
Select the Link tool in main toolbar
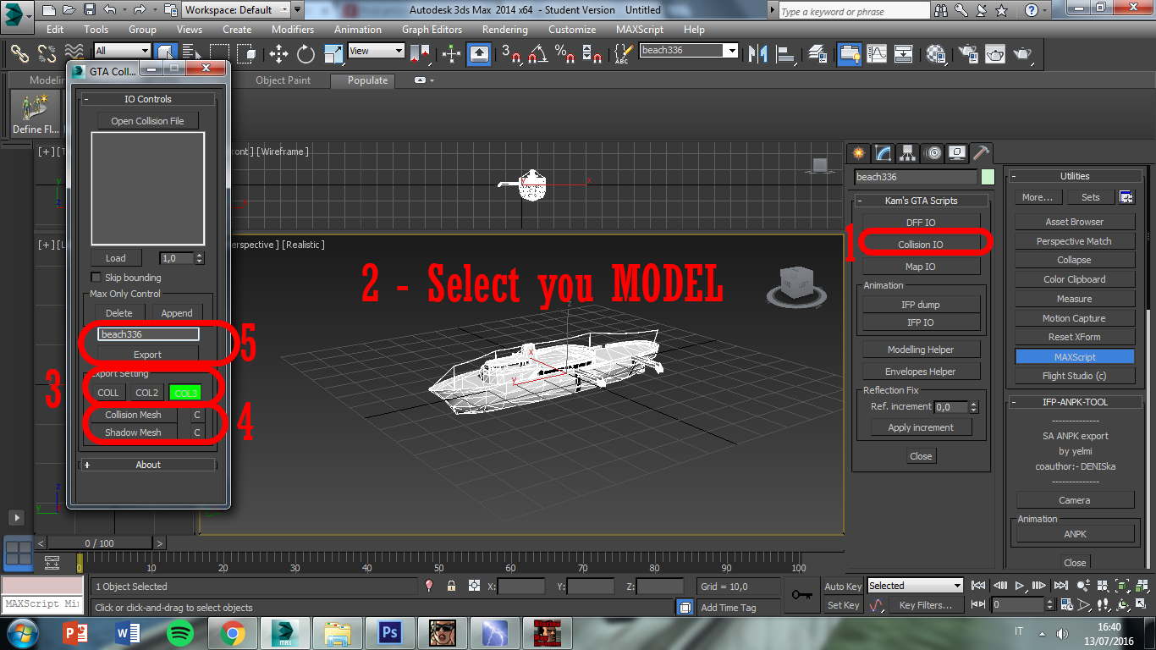[19, 52]
